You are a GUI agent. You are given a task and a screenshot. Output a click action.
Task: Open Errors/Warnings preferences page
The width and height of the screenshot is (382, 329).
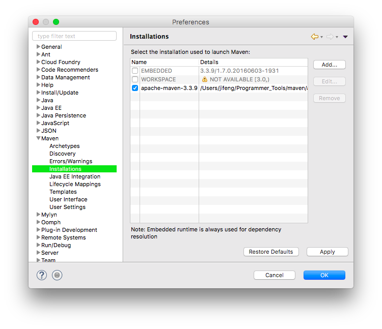(71, 161)
